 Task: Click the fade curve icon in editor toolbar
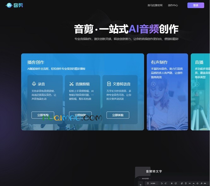[x=194, y=183]
